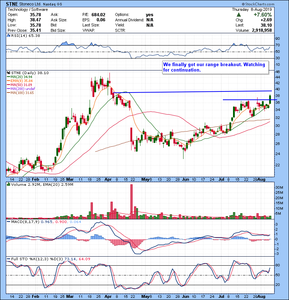Click the Last price value 38.10
Screen dimensions: 289x300
266,25
